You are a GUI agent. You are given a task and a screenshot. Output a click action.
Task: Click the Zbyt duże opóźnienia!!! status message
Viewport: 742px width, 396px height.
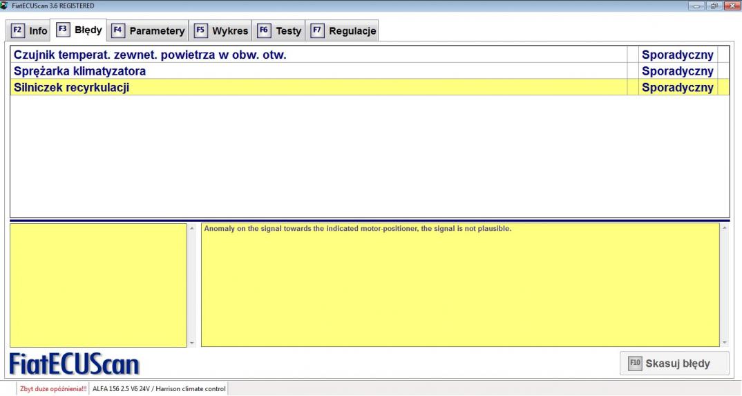53,389
